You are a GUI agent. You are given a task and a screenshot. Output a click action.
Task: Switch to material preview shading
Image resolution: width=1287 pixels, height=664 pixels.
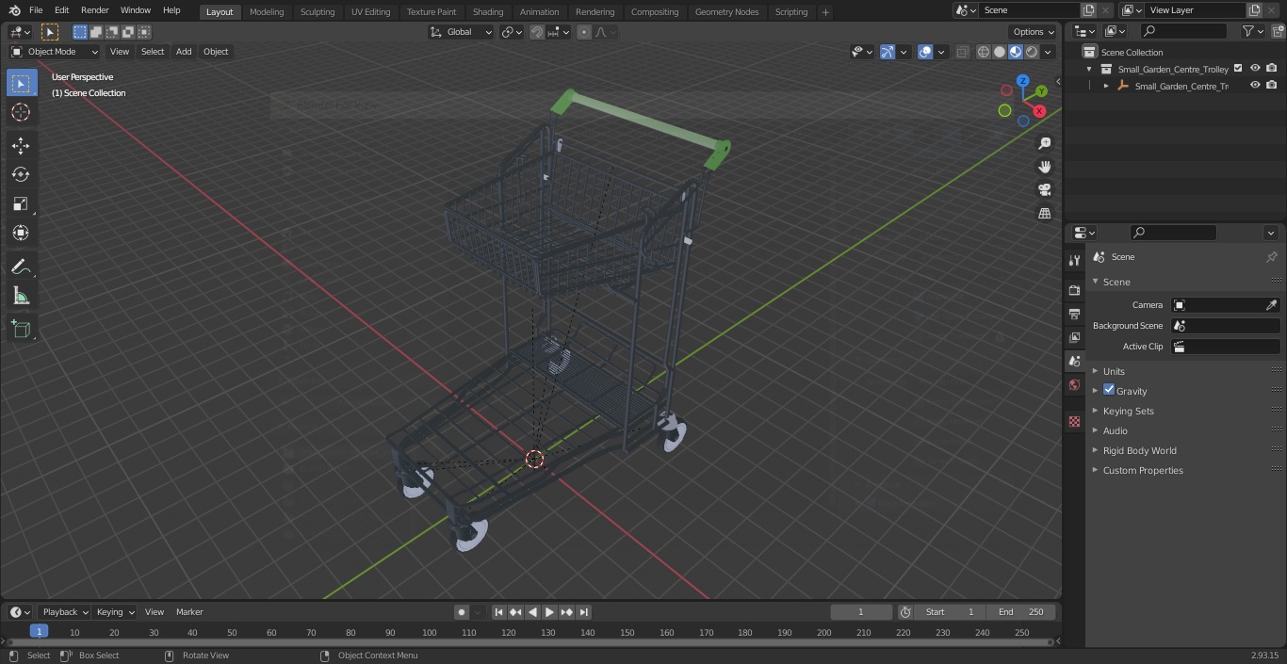(1016, 52)
